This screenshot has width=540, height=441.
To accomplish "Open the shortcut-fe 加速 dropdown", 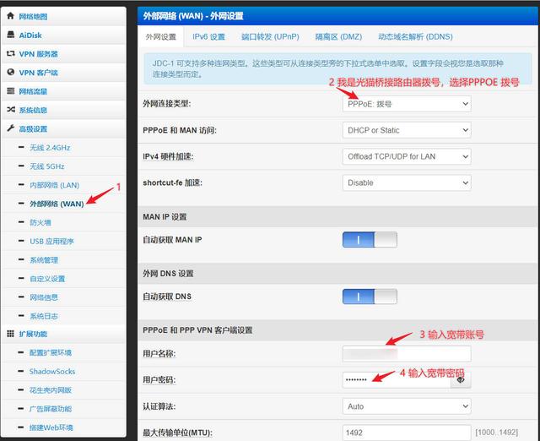I will tap(407, 182).
